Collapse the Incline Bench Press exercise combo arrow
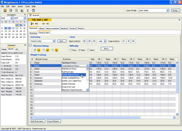Viewport: 182px width, 131px height. tap(87, 65)
